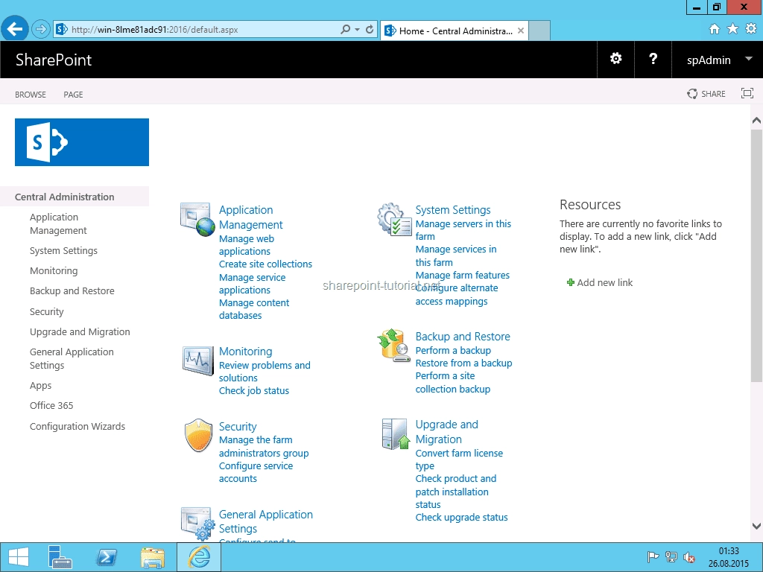763x572 pixels.
Task: Click the browser back arrow button
Action: click(x=15, y=30)
